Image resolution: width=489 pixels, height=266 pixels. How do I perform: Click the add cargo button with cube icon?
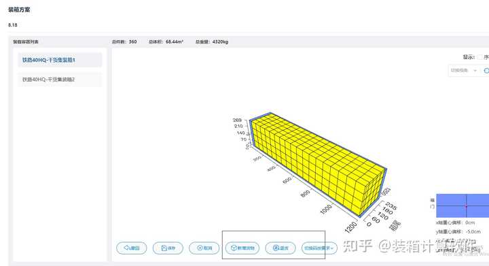[x=242, y=248]
